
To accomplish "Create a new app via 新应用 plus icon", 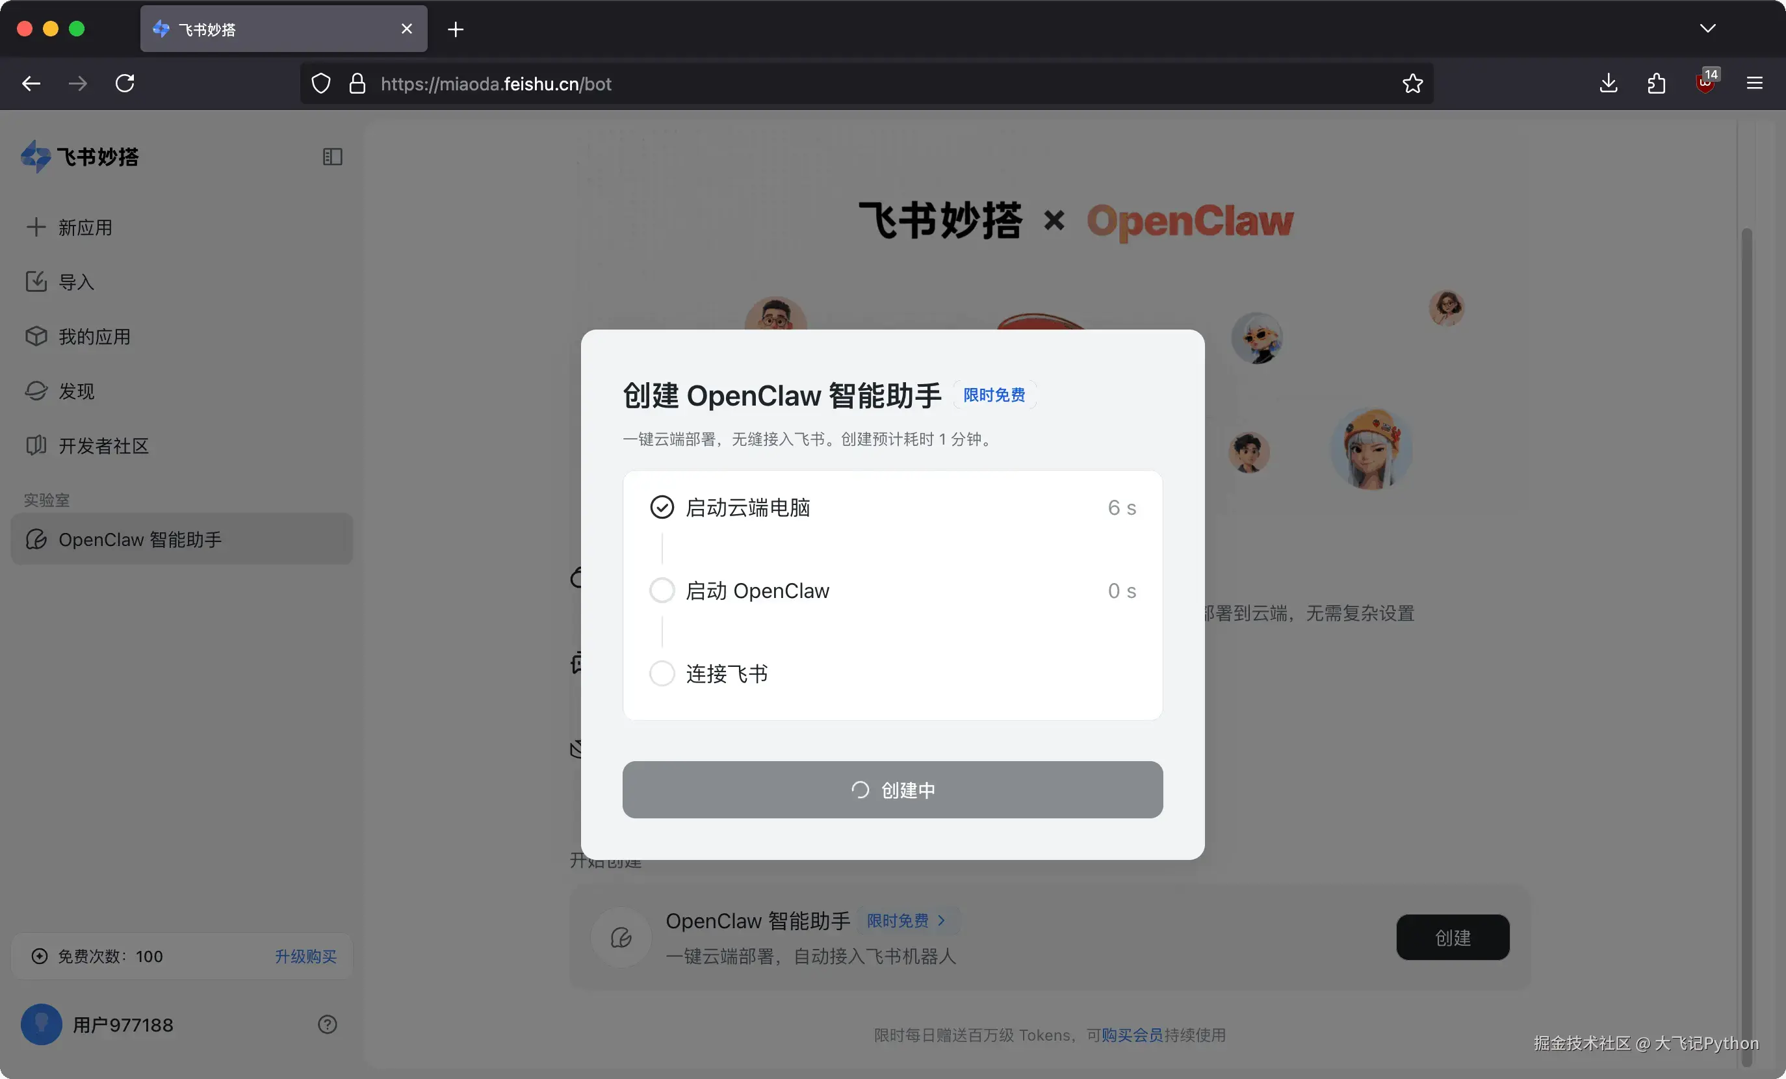I will 36,227.
